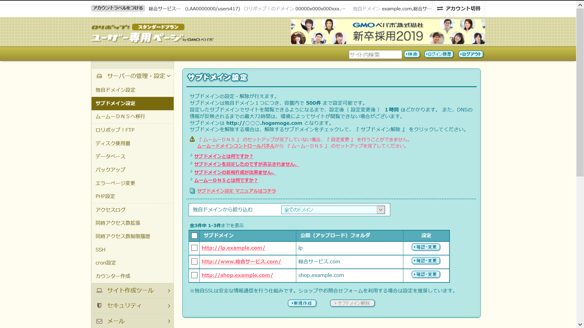The height and width of the screenshot is (328, 584).
Task: Check the box for shop.example.com subdomain
Action: pos(194,275)
